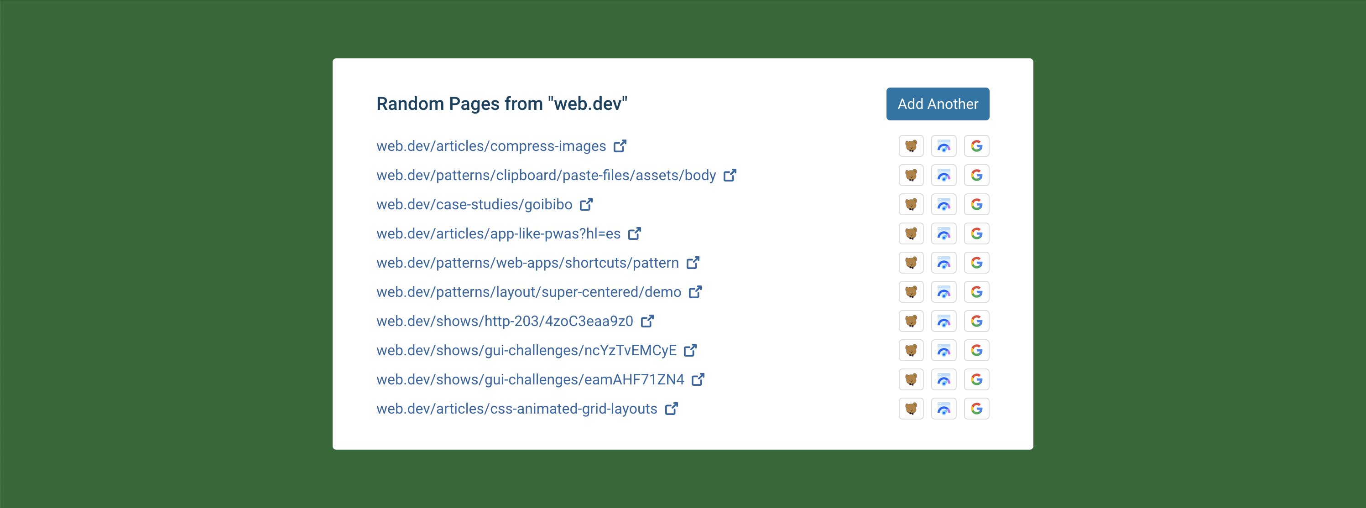Click the Google icon for web-apps/shortcuts/pattern
1366x508 pixels.
click(x=977, y=263)
